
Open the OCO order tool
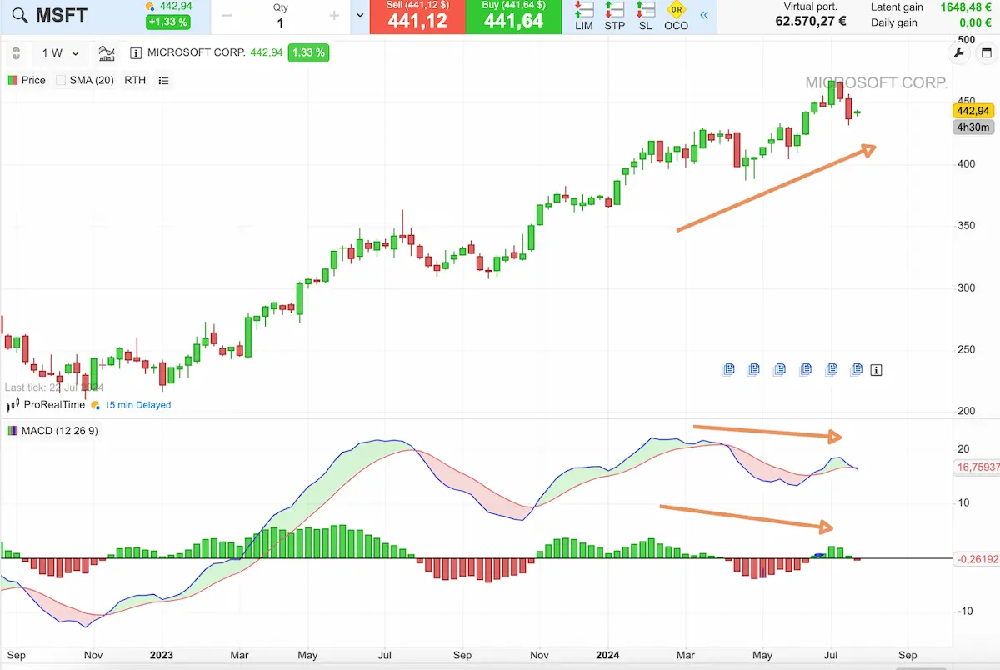676,16
